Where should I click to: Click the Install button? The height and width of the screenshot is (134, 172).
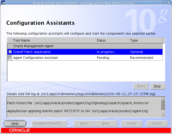(x=132, y=124)
